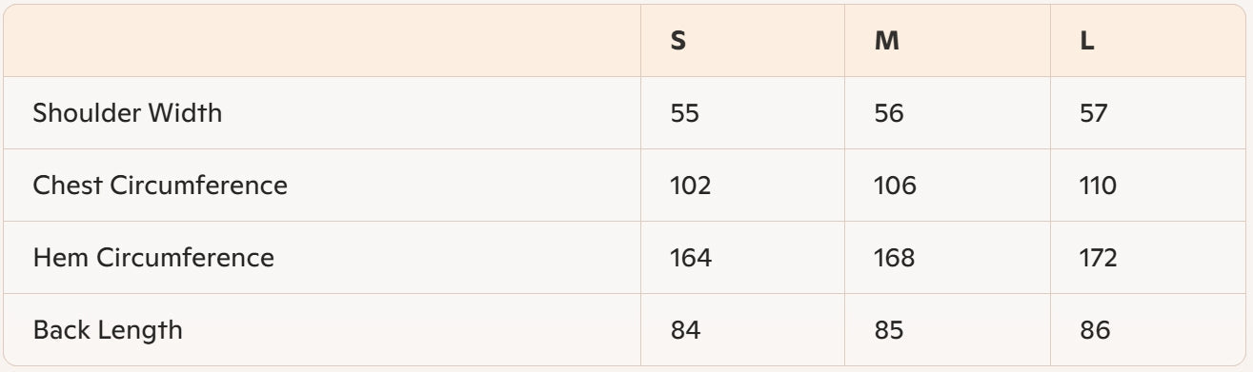Viewport: 1253px width, 372px height.
Task: Click the Chest Circumference value 110
Action: [1099, 186]
